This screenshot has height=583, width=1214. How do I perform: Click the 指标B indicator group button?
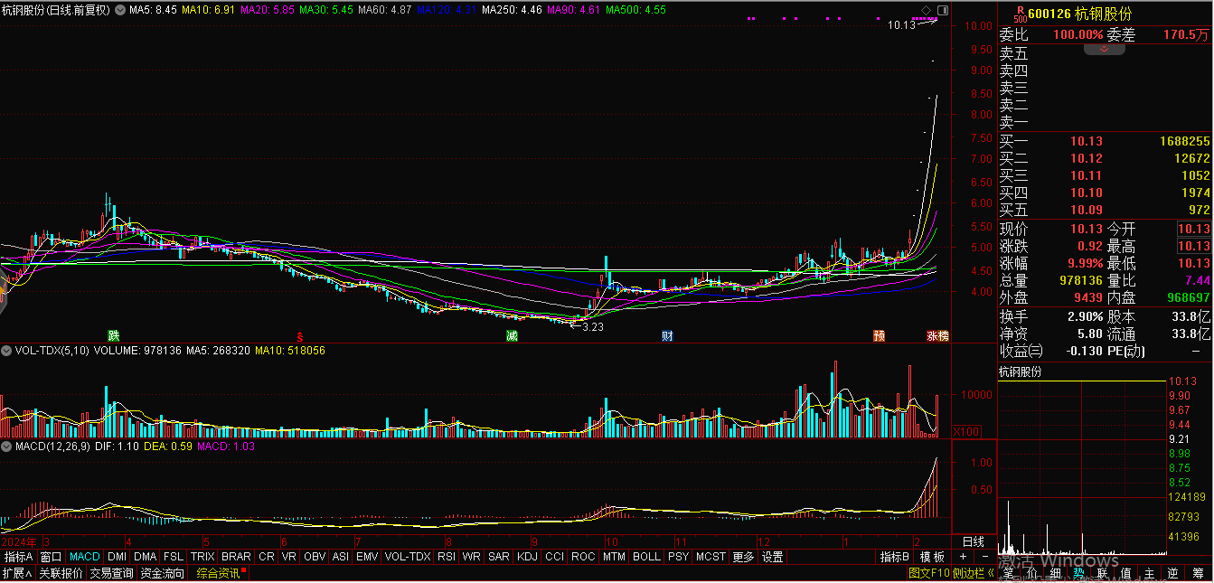point(895,557)
